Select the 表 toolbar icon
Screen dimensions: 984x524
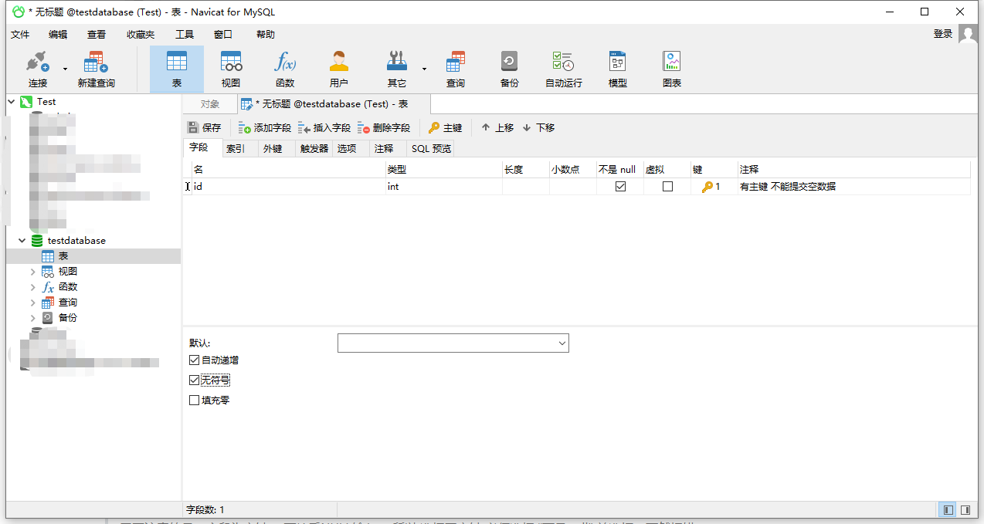(x=177, y=69)
